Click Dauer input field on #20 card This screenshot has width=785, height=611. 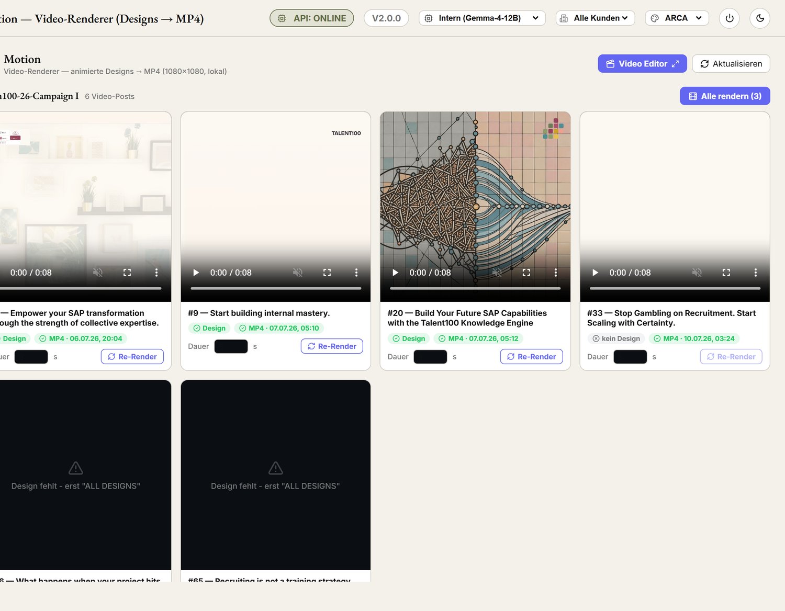point(430,357)
